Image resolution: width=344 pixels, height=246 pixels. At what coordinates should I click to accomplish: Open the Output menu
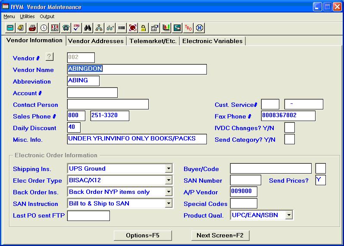pos(47,16)
